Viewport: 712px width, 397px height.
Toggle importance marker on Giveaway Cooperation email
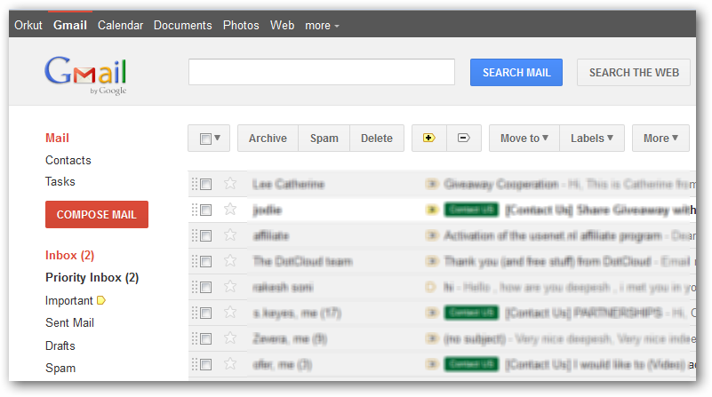[432, 184]
